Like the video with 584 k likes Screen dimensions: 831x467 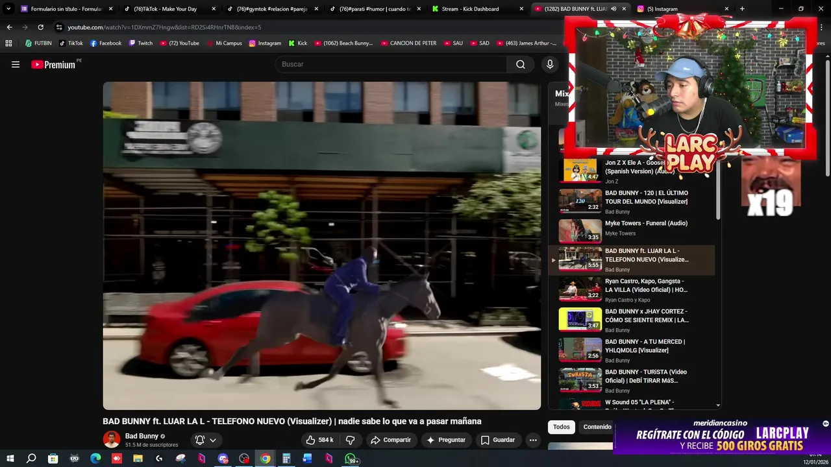320,440
